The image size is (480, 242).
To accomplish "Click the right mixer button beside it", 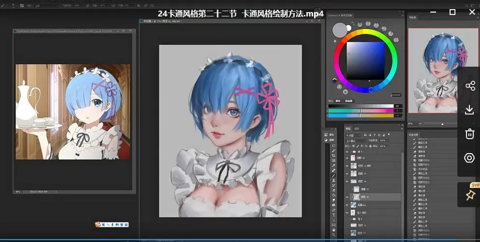I will pos(350,101).
